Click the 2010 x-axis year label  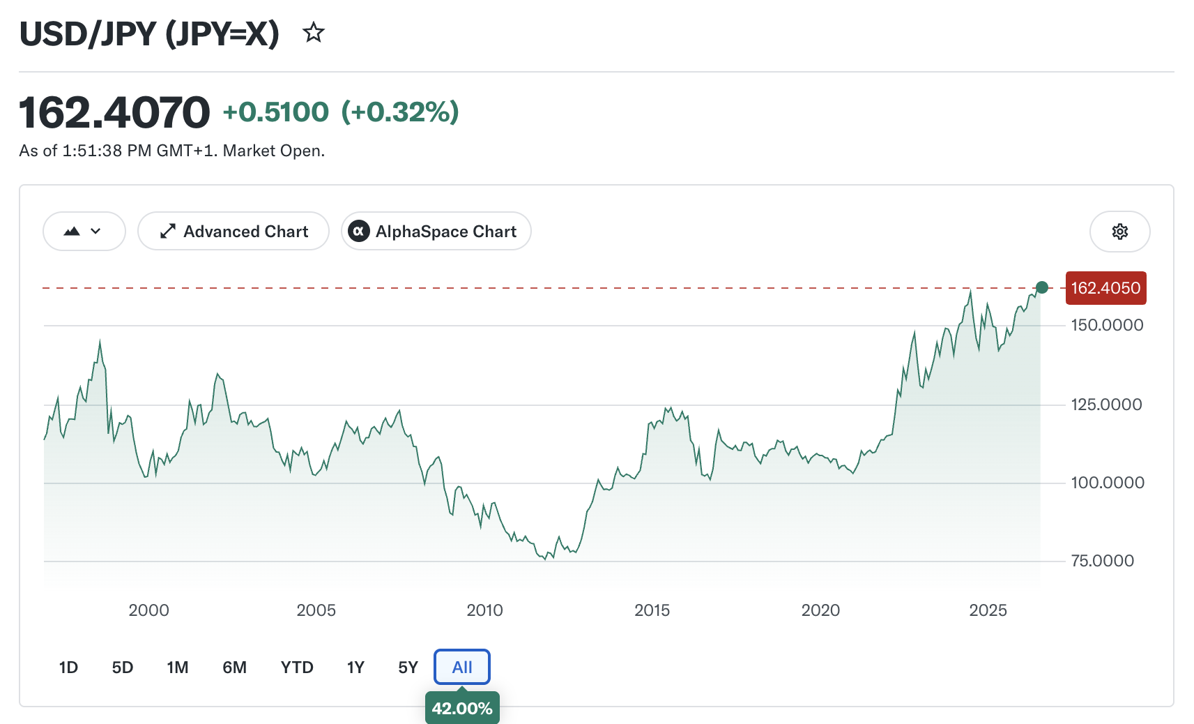pos(484,610)
